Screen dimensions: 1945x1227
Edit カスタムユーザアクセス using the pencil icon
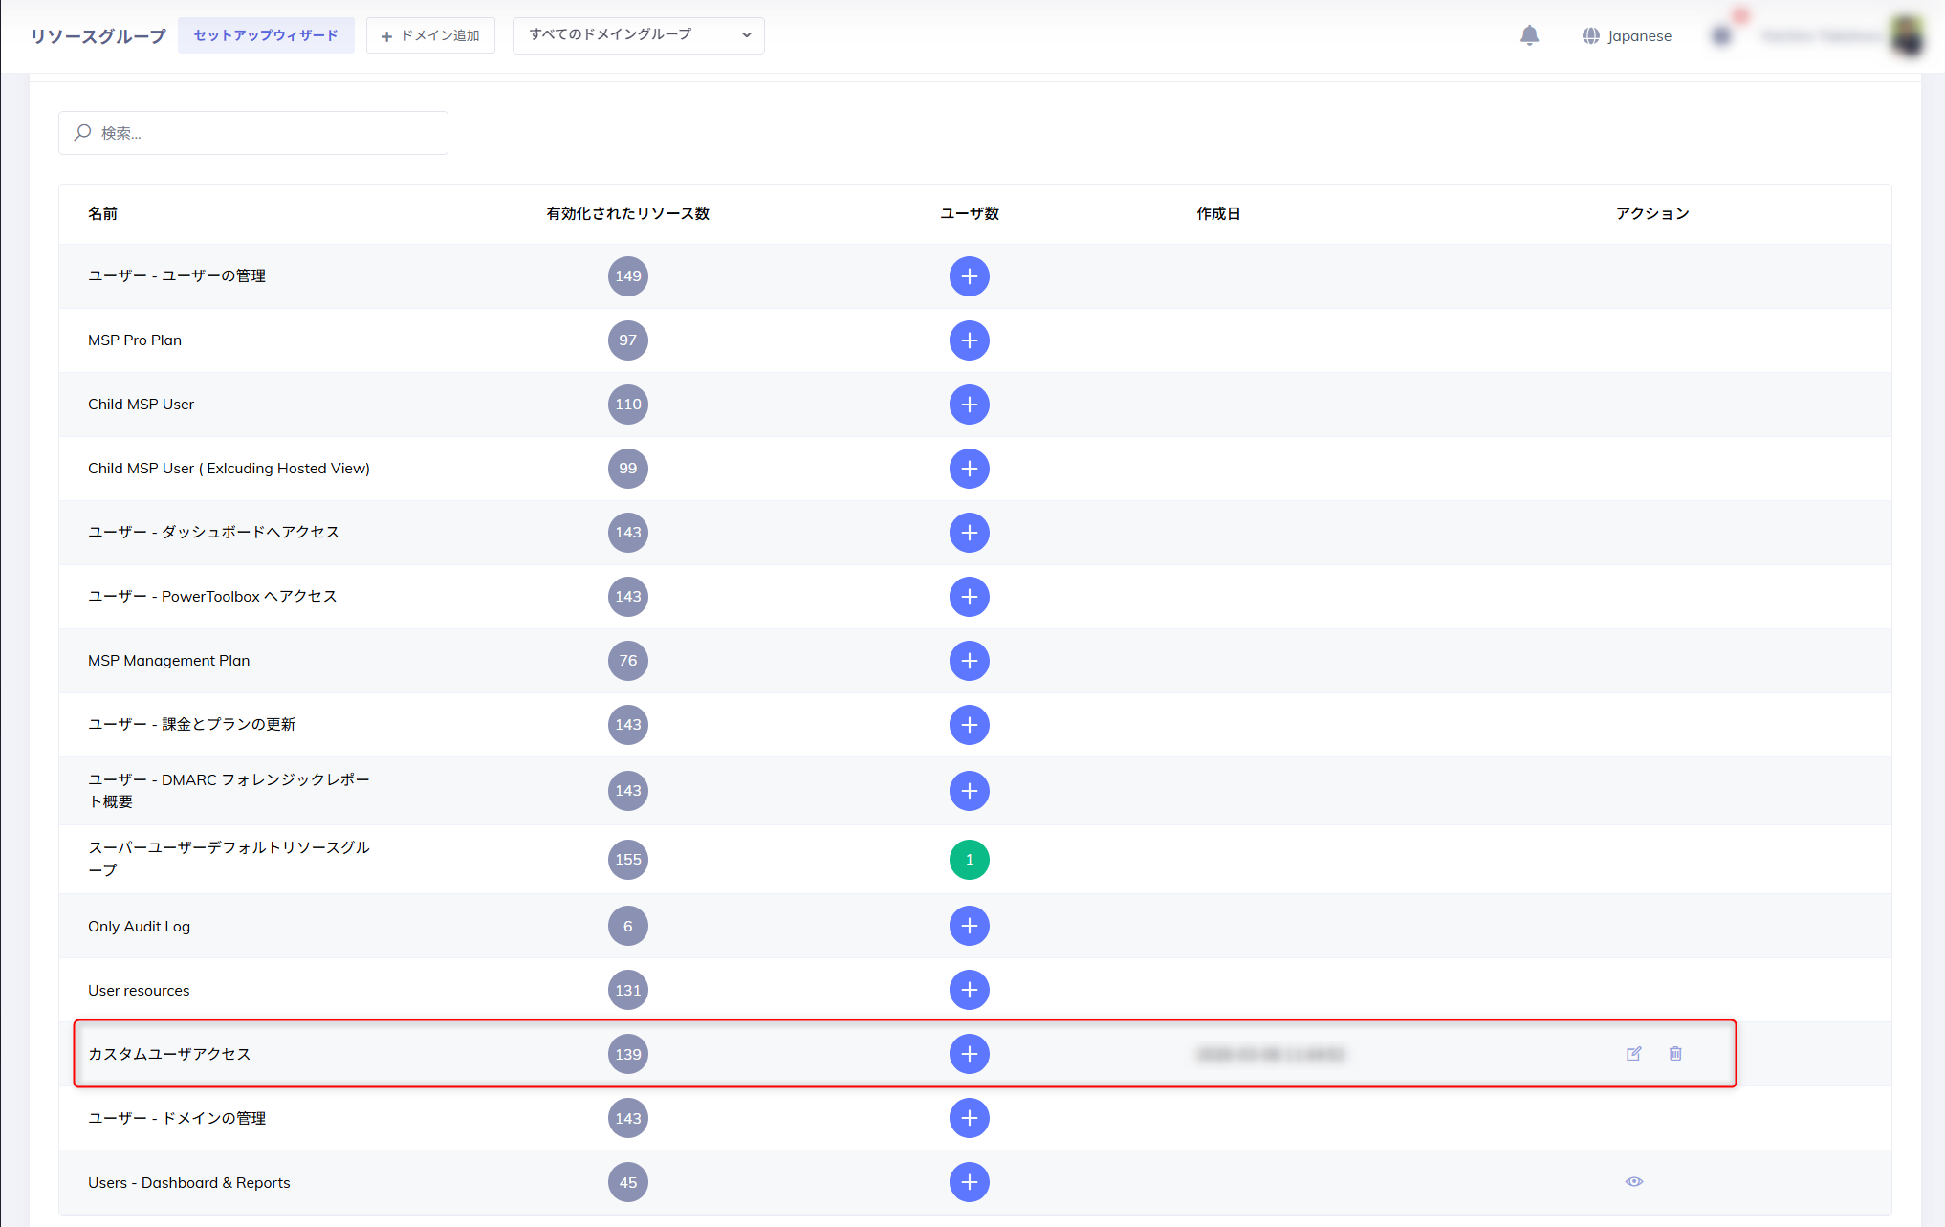[x=1634, y=1053]
